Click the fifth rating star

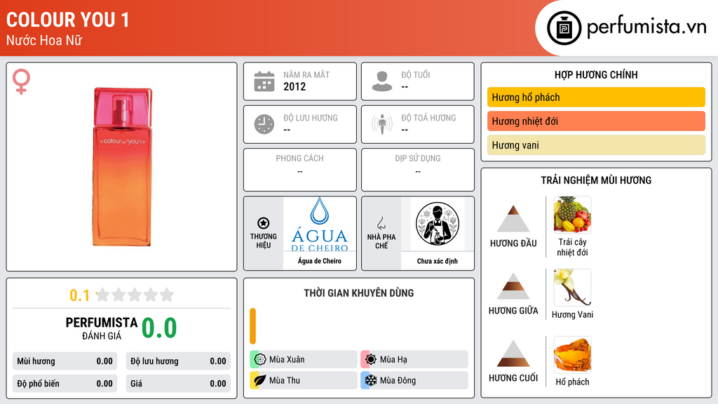coord(167,295)
